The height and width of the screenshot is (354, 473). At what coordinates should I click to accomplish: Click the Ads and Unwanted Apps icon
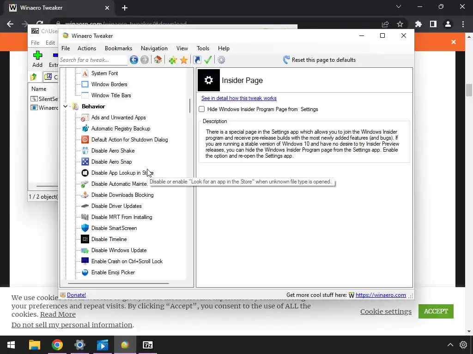[x=85, y=118]
